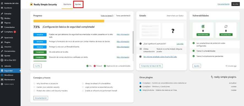The image size is (244, 106).
Task: Click the Wordfence sidebar icon
Action: pos(2,75)
